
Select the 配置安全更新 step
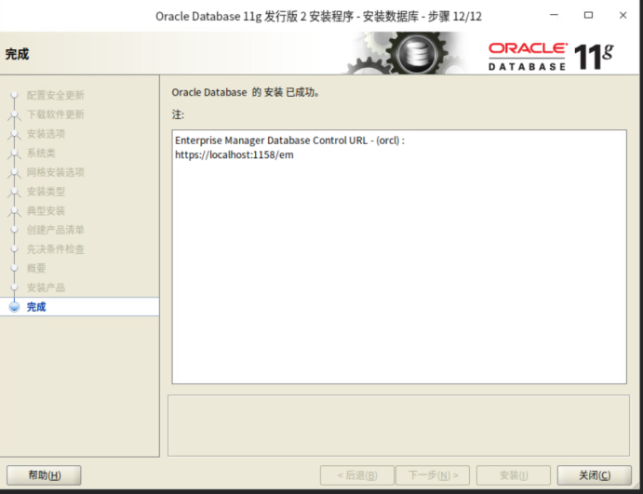click(x=55, y=95)
